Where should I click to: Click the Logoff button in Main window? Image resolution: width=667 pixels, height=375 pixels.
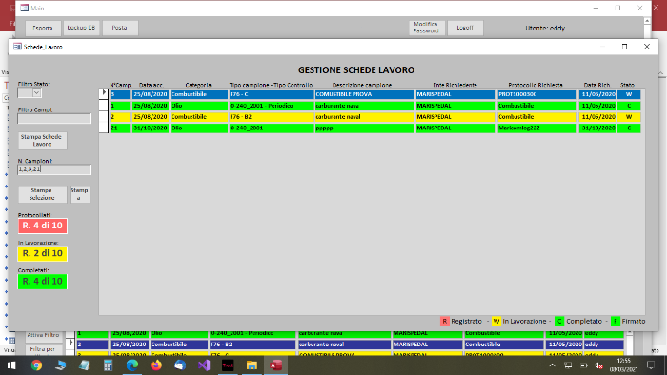465,28
